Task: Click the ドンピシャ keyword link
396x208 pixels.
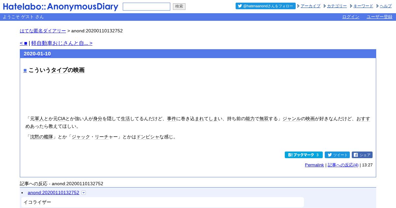Action: pos(148,137)
